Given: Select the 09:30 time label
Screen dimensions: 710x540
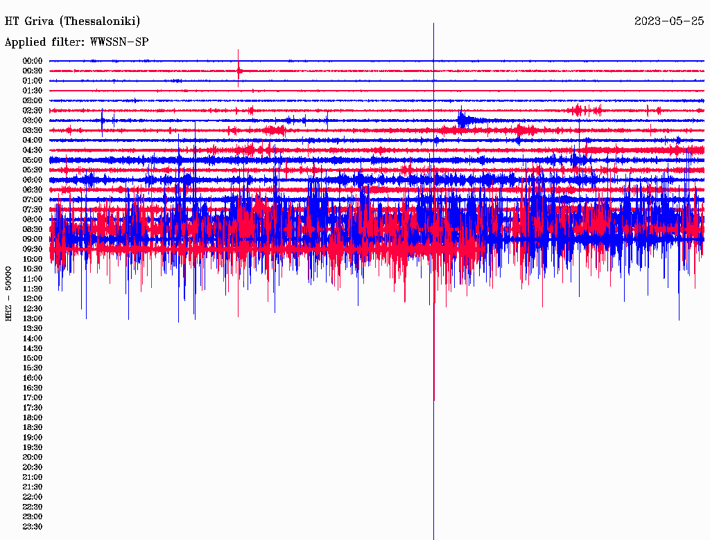Looking at the screenshot, I should [x=33, y=249].
